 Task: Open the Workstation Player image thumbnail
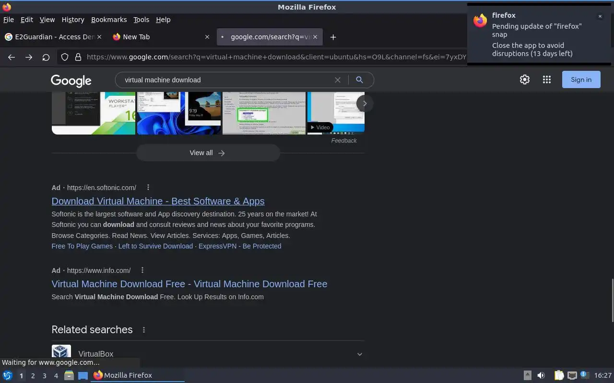tap(94, 113)
